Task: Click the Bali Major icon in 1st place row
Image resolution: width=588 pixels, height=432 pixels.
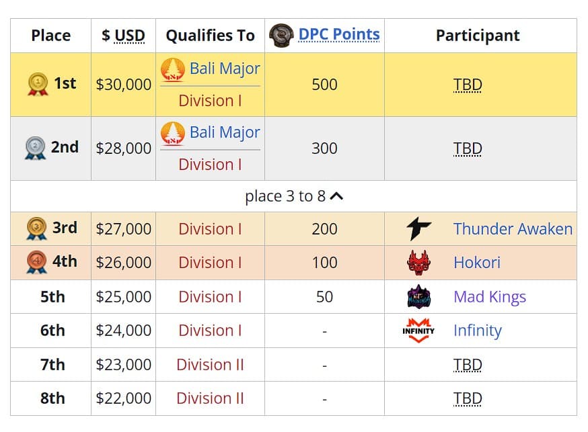Action: point(173,69)
